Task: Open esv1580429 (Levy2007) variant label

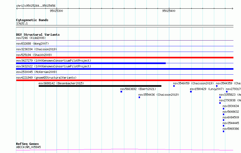Action: 207,89
